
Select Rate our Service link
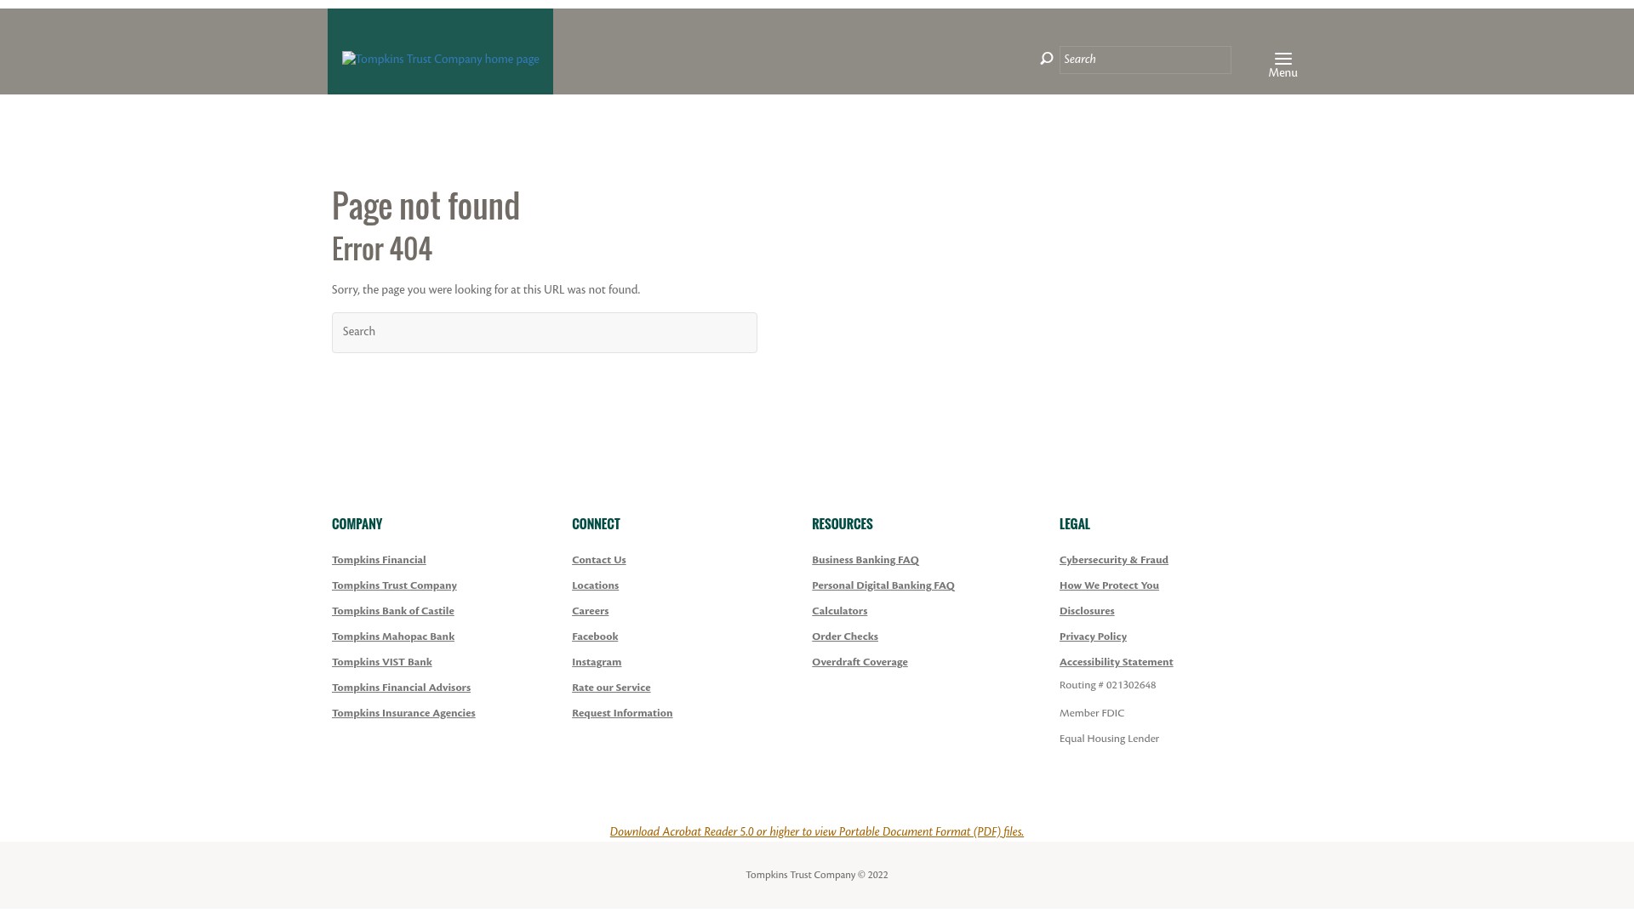pyautogui.click(x=611, y=688)
